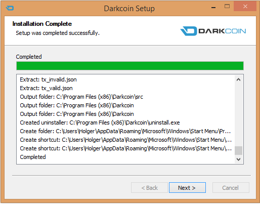This screenshot has width=260, height=204.
Task: Click the greyed-out Cancel button
Action: [231, 187]
